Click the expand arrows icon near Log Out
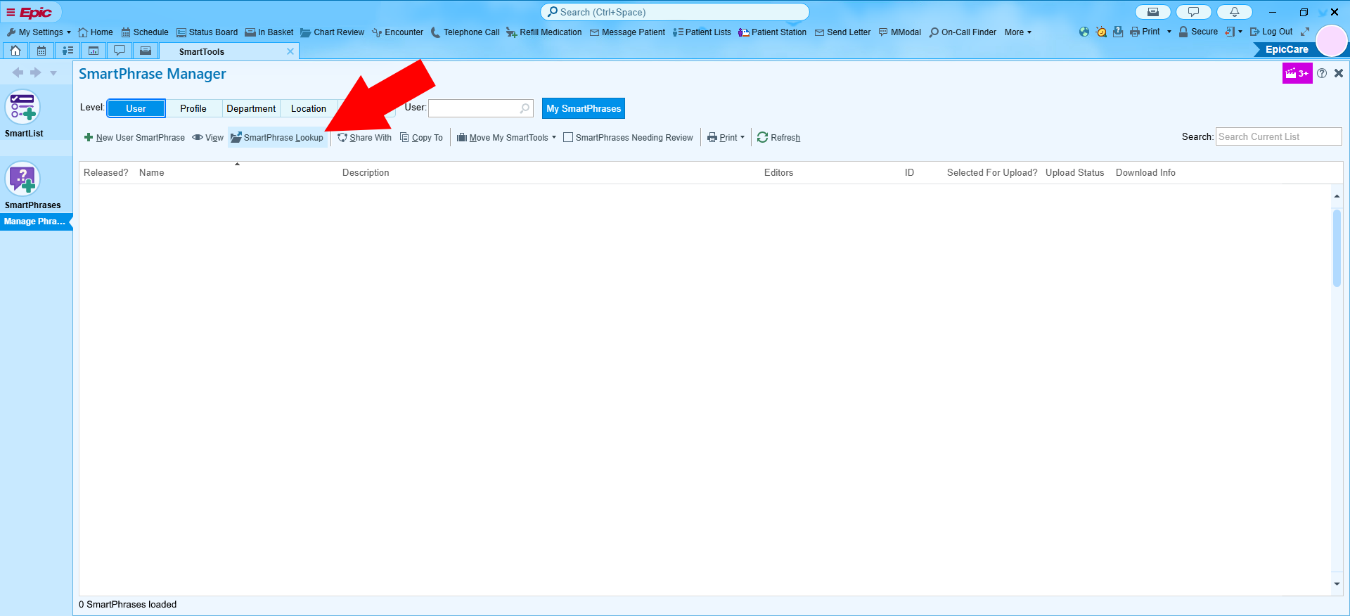Viewport: 1350px width, 616px height. [x=1305, y=32]
